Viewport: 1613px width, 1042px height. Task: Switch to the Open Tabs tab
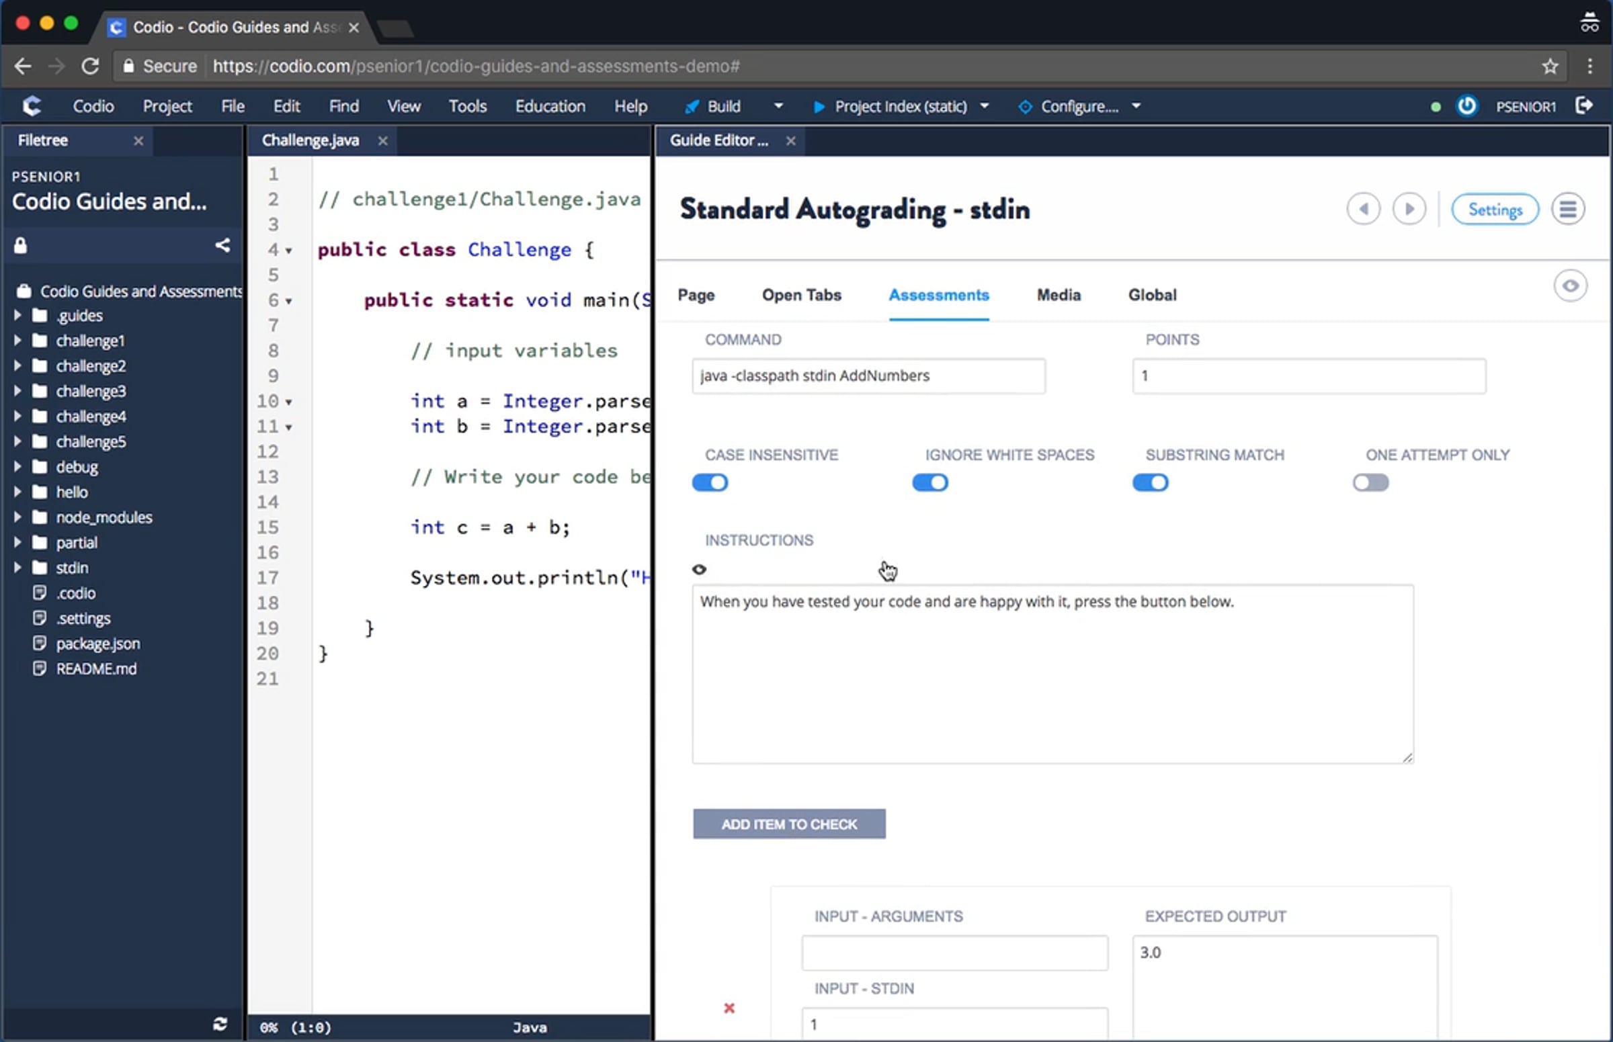pos(800,295)
